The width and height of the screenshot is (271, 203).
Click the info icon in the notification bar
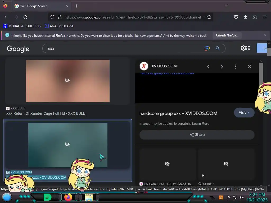tap(7, 35)
